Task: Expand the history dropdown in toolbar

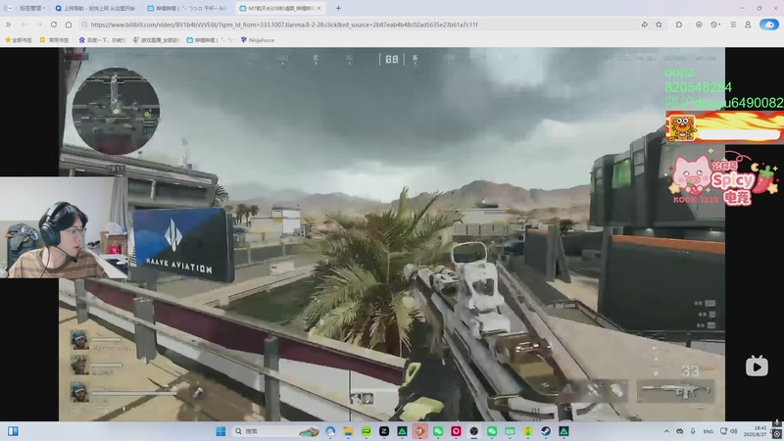Action: [x=715, y=24]
